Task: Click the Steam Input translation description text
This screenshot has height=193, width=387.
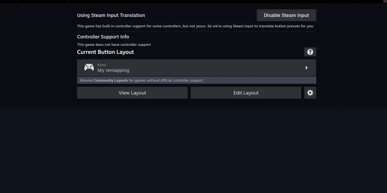Action: coord(195,26)
